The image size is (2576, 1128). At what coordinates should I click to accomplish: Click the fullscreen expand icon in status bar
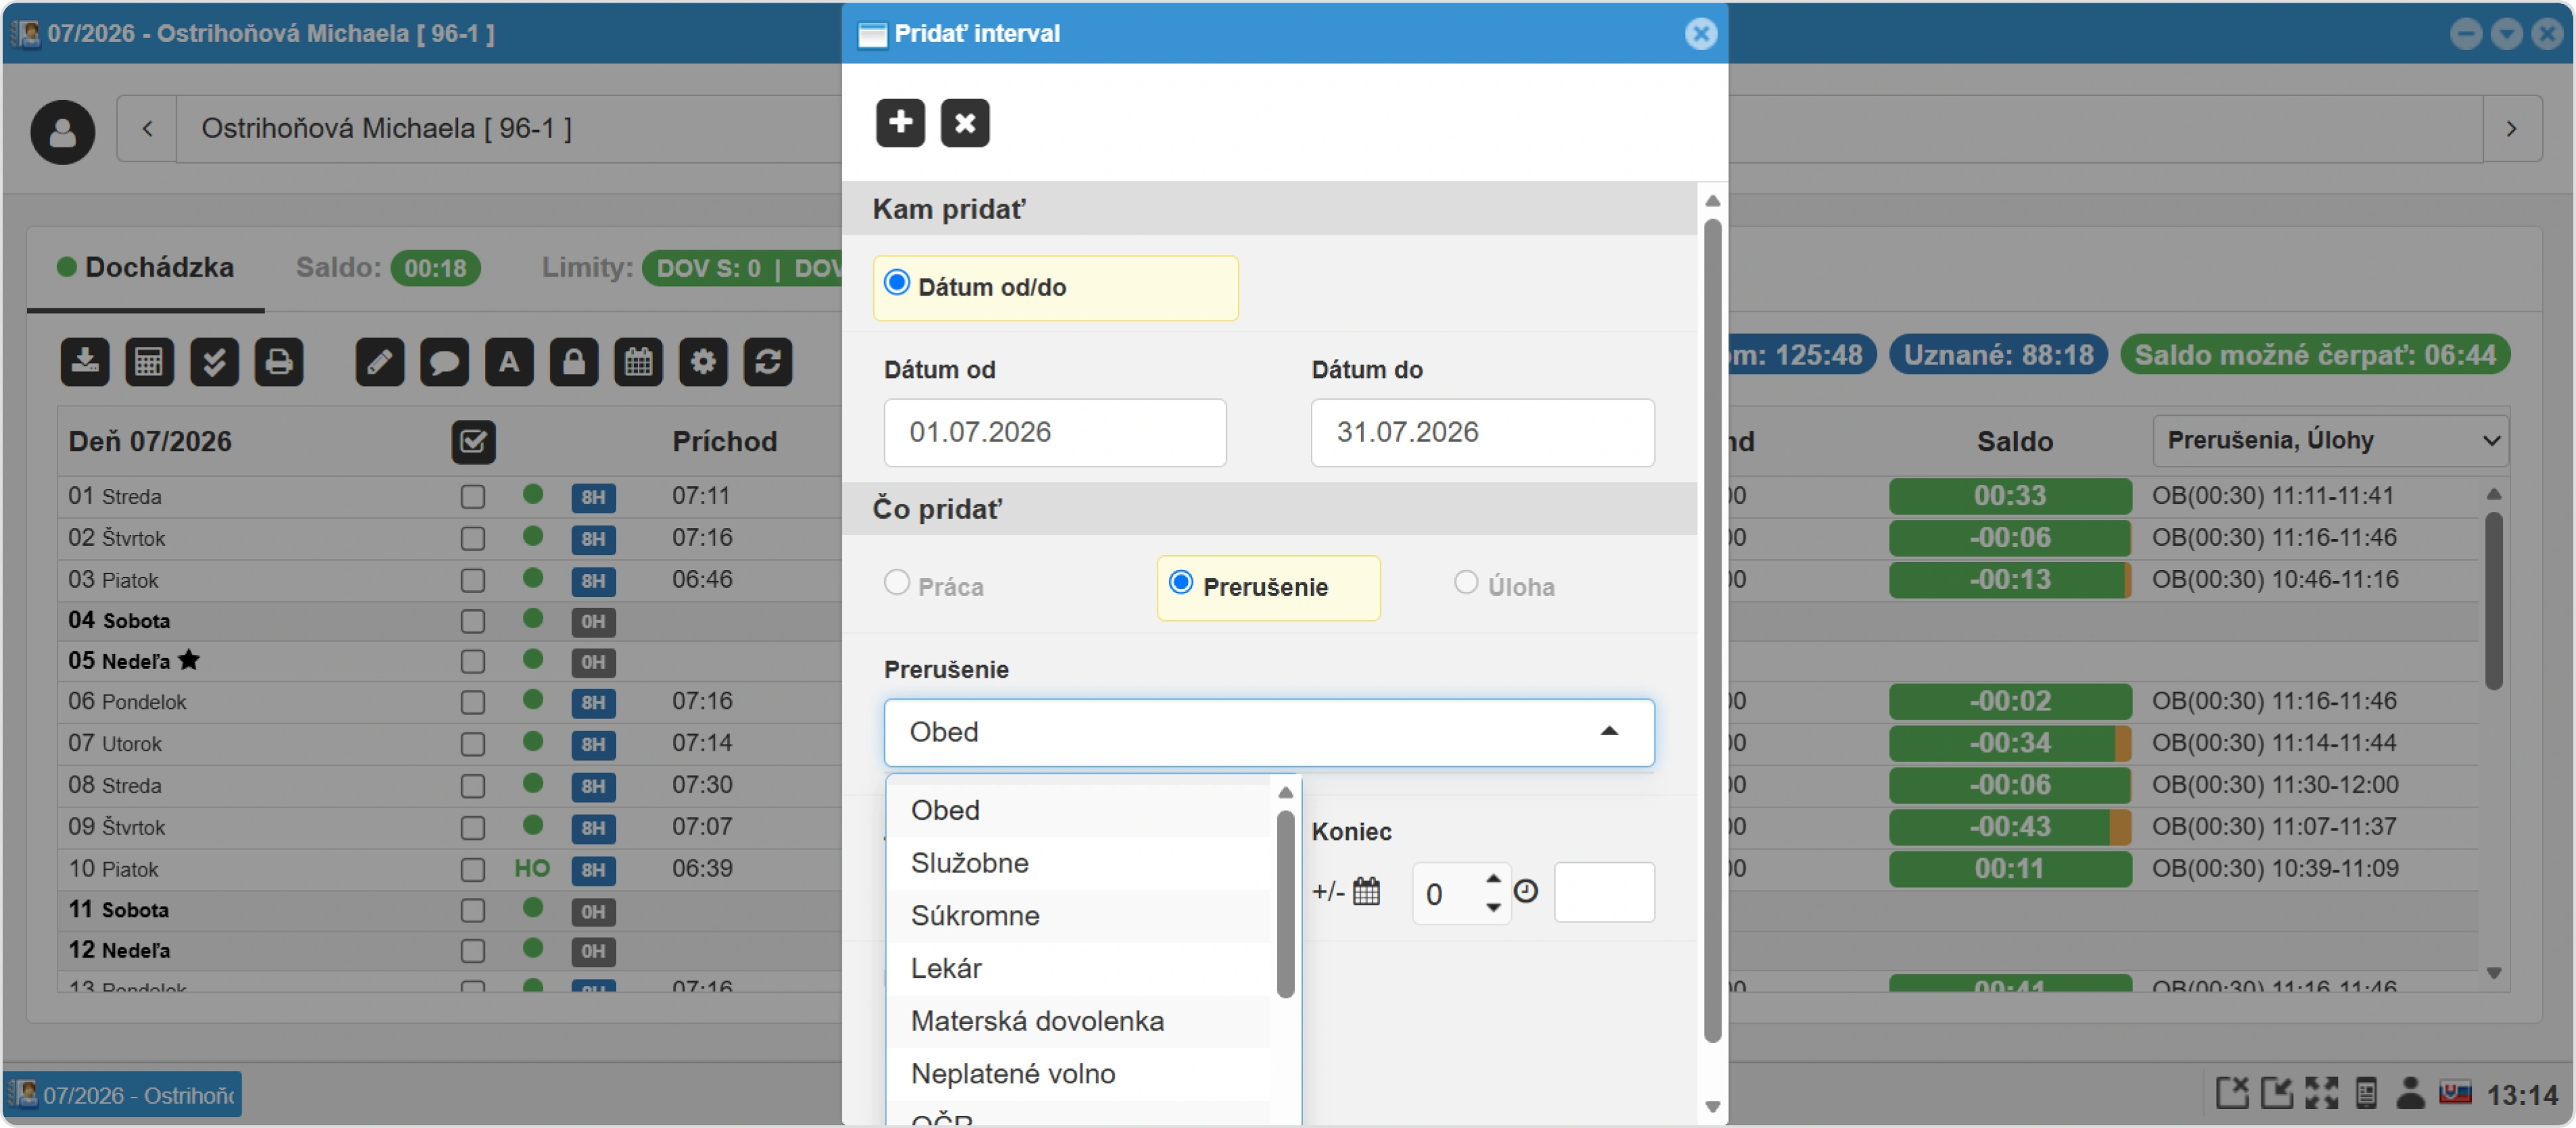(2321, 1093)
